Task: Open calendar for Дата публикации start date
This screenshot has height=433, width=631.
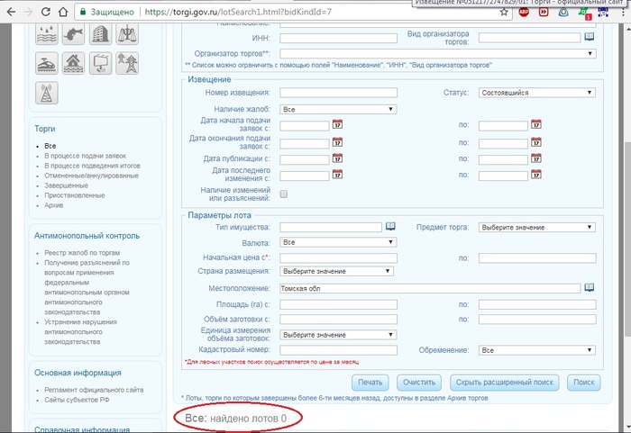Action: click(x=338, y=158)
